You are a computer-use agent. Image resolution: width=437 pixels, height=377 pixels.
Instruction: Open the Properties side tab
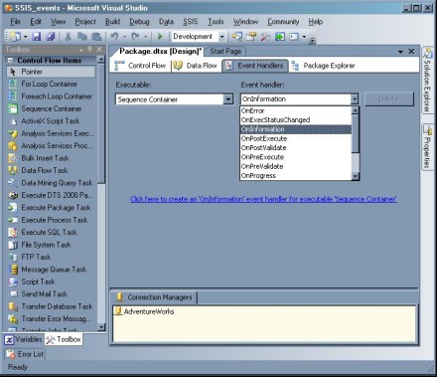tap(427, 147)
